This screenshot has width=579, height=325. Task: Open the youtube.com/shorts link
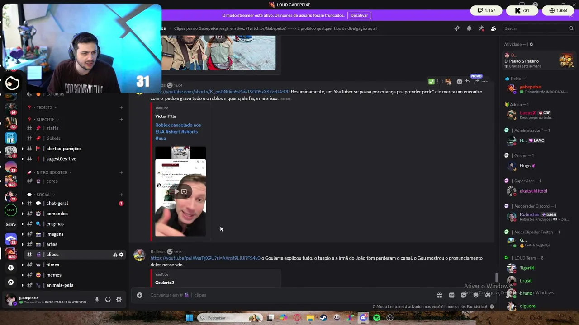[220, 92]
